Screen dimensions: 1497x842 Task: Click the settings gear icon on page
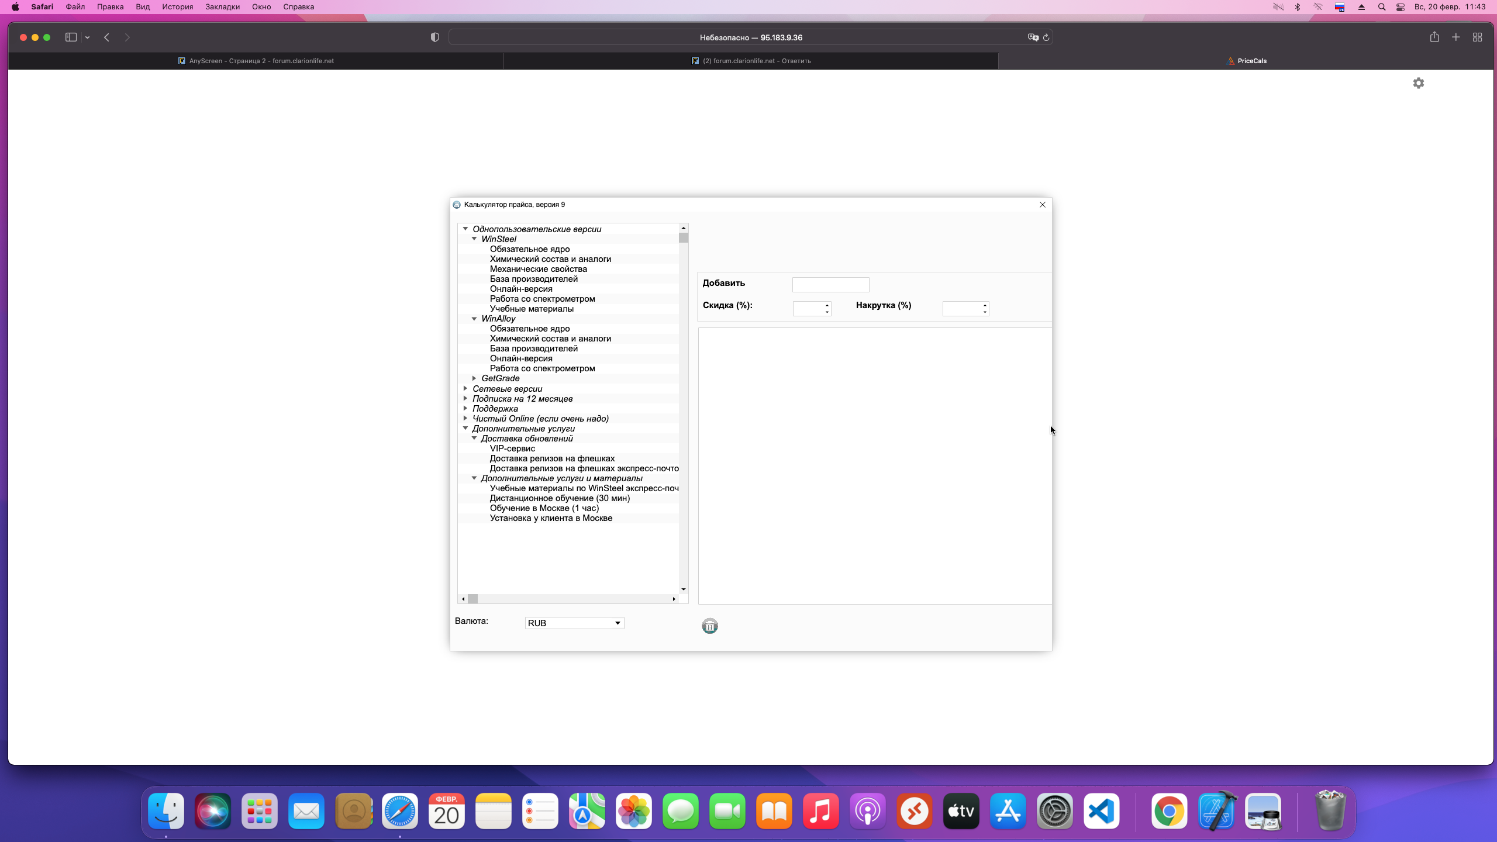pyautogui.click(x=1418, y=83)
